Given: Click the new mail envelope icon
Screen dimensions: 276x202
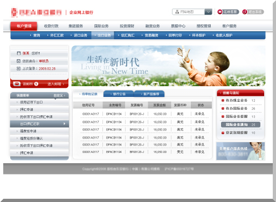Looking at the screenshot, I should (17, 84).
